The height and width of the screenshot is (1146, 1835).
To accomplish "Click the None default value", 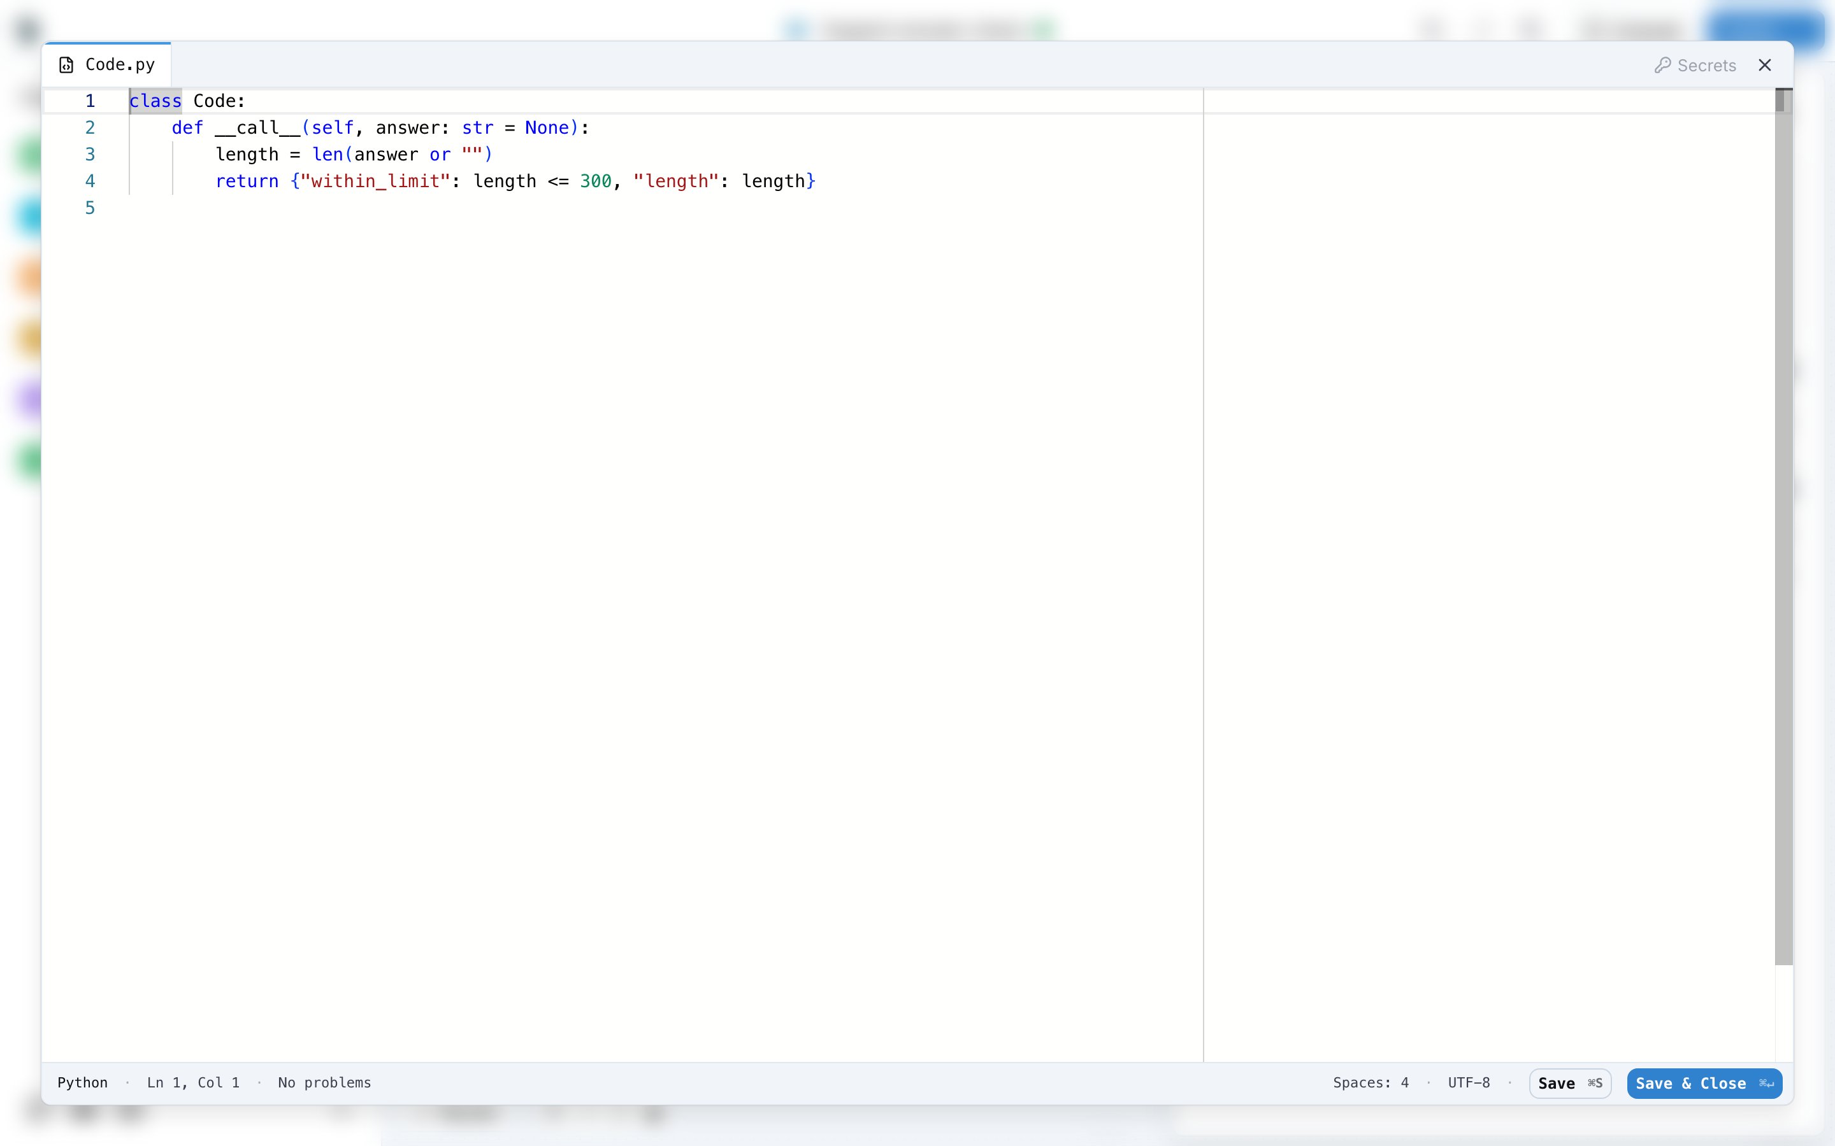I will click(x=547, y=127).
